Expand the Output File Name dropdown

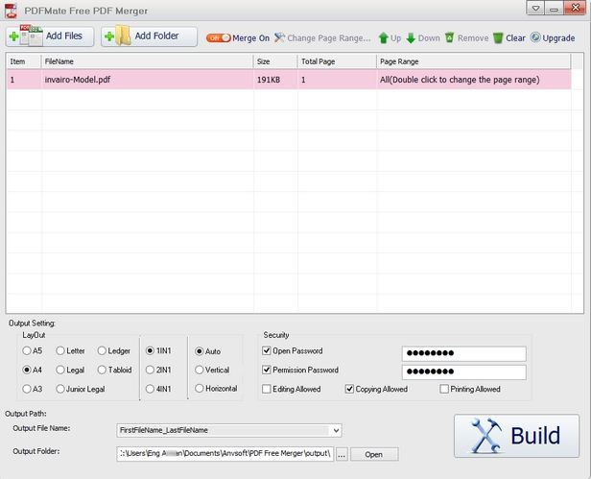(336, 430)
